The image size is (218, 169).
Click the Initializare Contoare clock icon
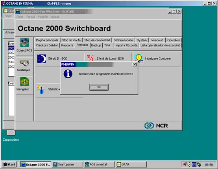click(139, 59)
